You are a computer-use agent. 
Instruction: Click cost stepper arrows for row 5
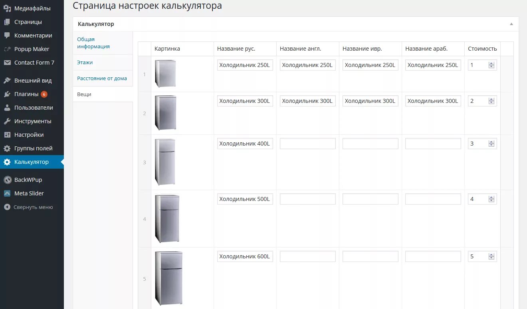point(491,256)
